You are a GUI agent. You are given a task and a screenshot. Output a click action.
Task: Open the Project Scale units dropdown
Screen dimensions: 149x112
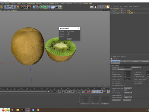click(136, 67)
